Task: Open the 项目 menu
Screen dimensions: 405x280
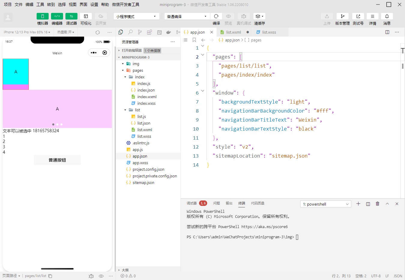Action: click(x=8, y=5)
